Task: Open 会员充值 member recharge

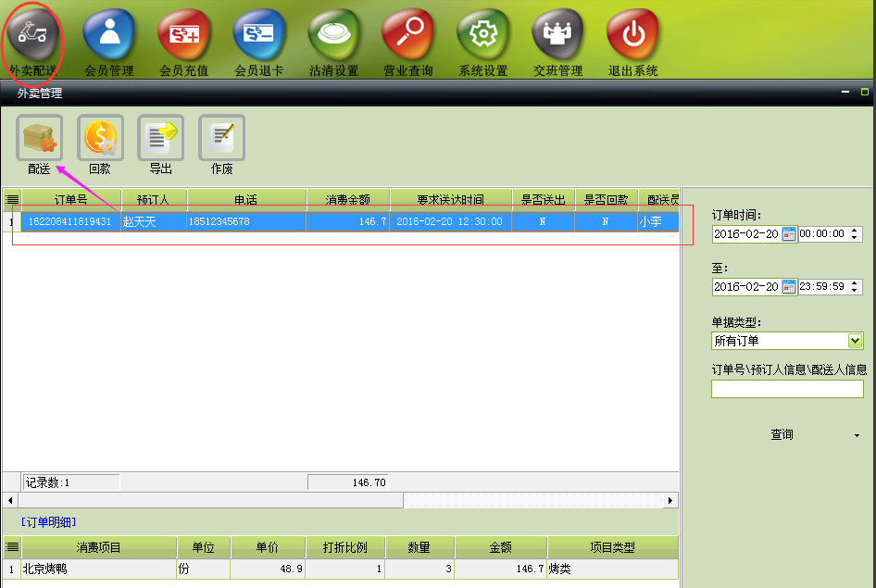Action: (x=183, y=43)
